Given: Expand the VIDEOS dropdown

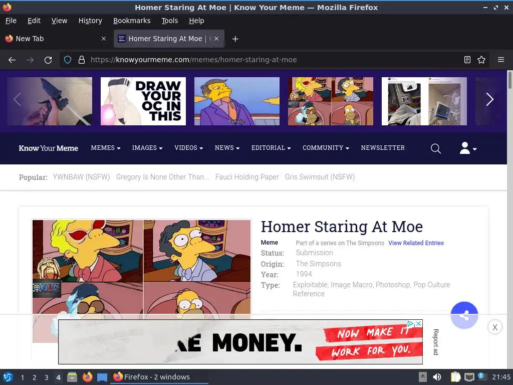Looking at the screenshot, I should point(189,148).
